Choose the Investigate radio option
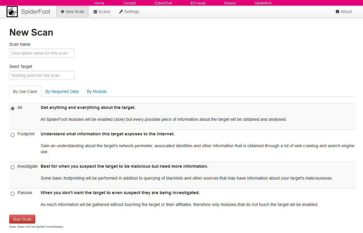 12,167
